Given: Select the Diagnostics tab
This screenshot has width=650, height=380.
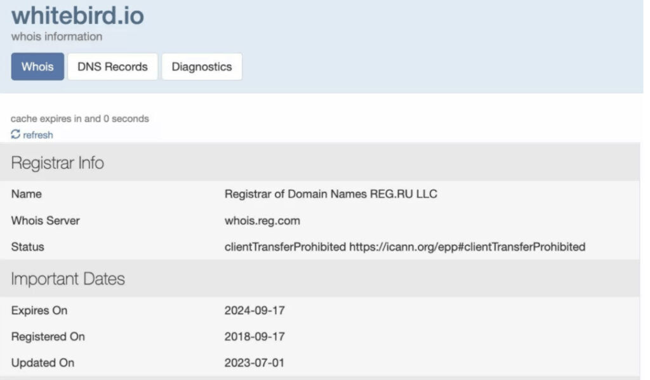Looking at the screenshot, I should click(202, 67).
